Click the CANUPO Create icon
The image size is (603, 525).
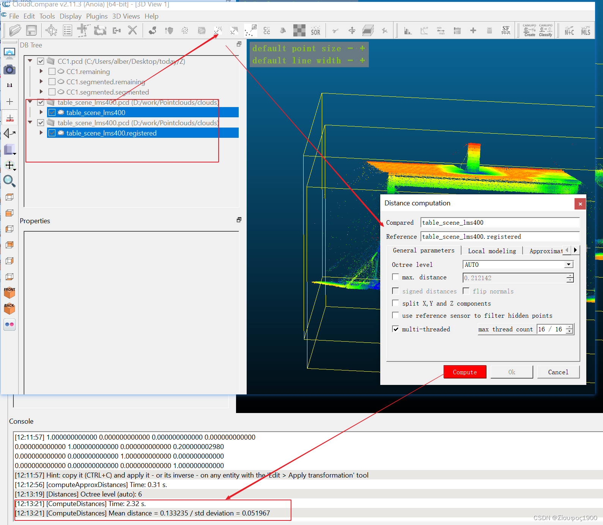[529, 30]
